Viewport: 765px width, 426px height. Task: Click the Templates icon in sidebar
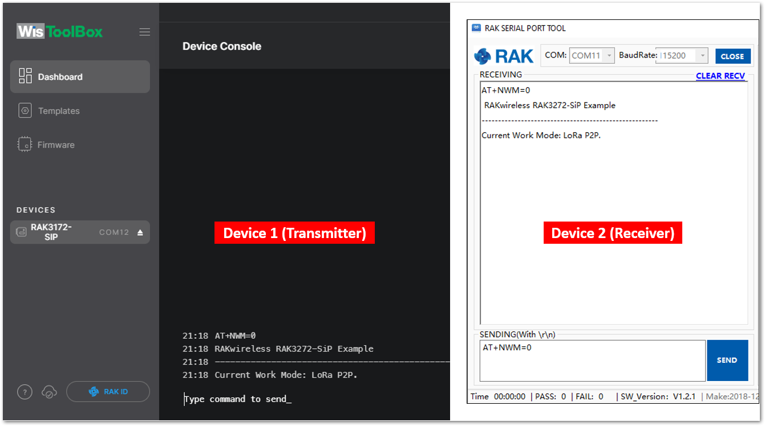pos(25,110)
